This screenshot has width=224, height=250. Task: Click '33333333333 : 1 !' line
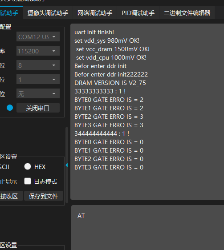[x=100, y=91]
